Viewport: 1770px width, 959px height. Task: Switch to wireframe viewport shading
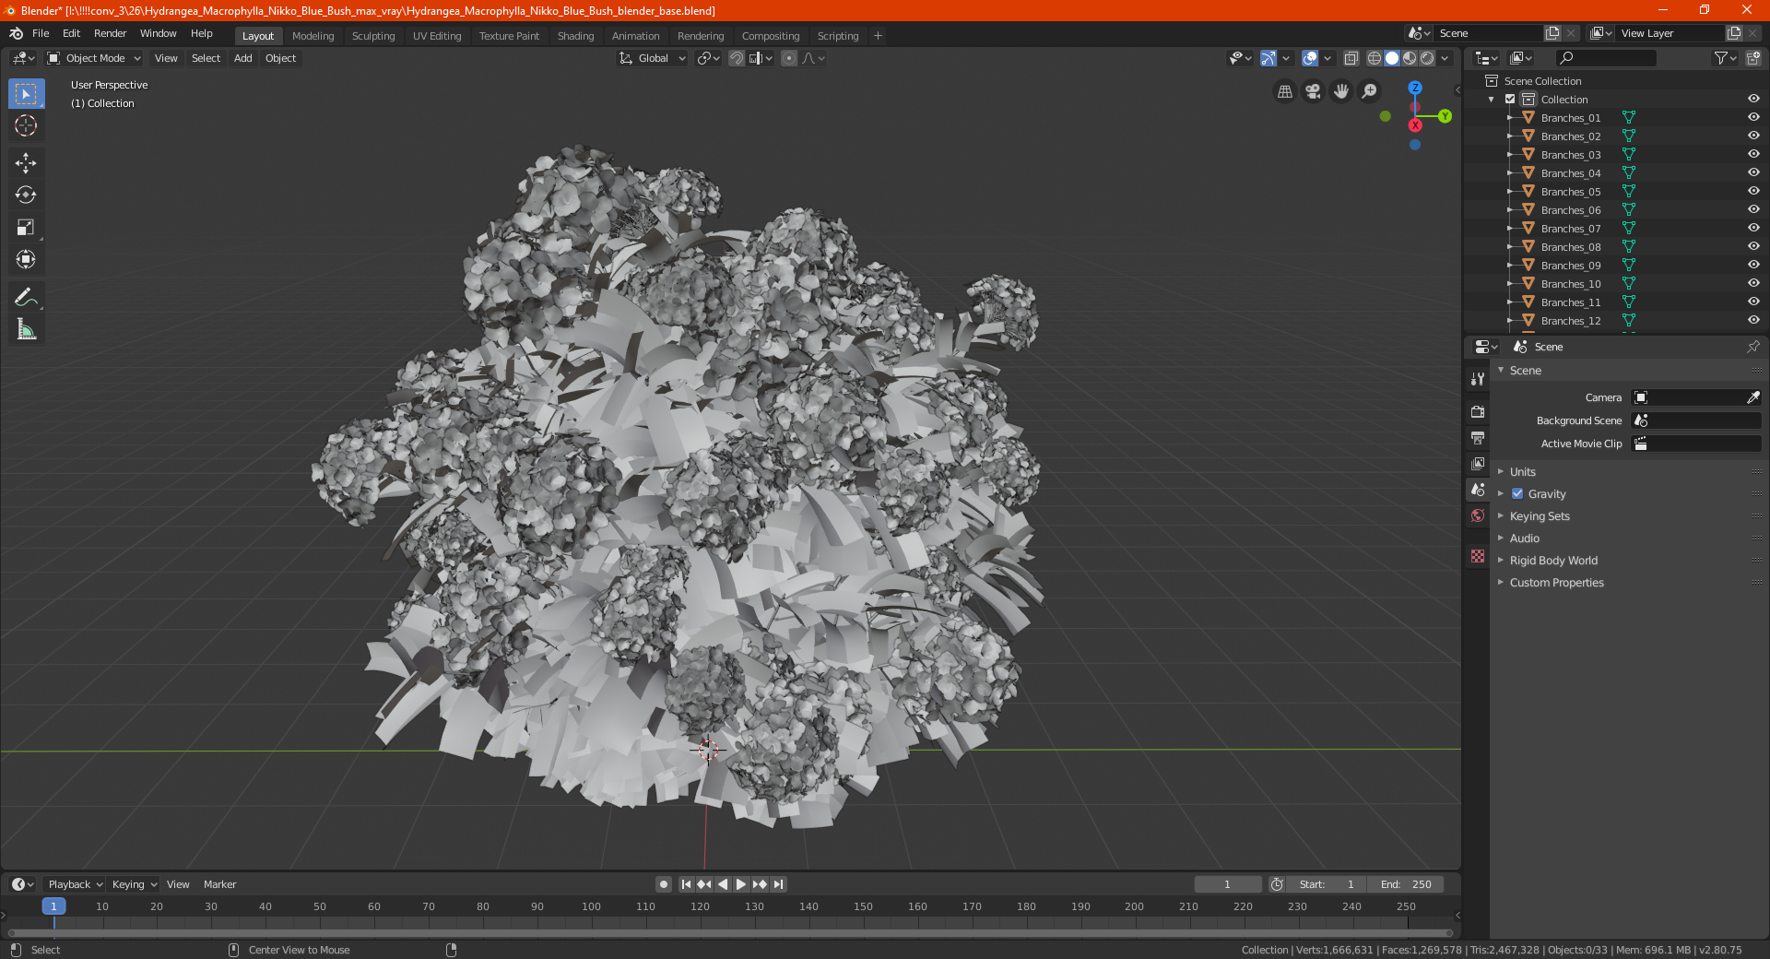1375,58
